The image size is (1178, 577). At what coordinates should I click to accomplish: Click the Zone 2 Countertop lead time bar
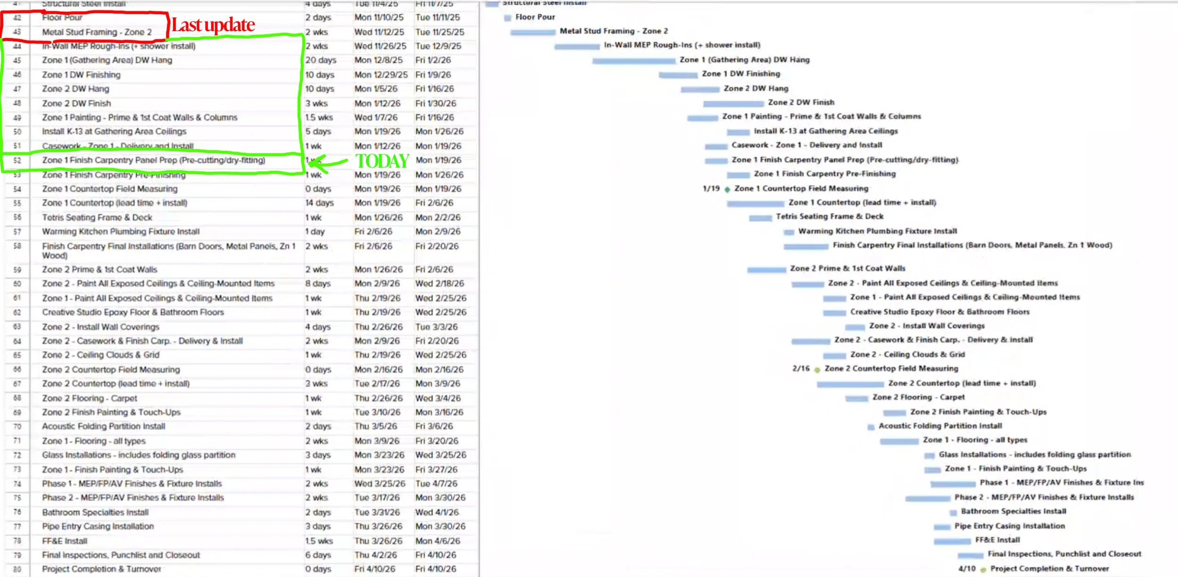850,384
